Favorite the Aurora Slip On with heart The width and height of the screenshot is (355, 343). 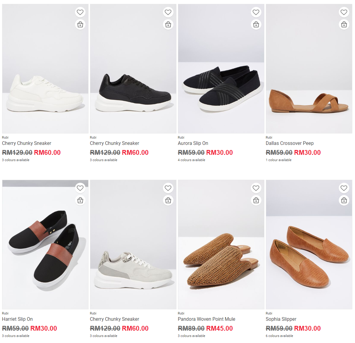pos(256,12)
